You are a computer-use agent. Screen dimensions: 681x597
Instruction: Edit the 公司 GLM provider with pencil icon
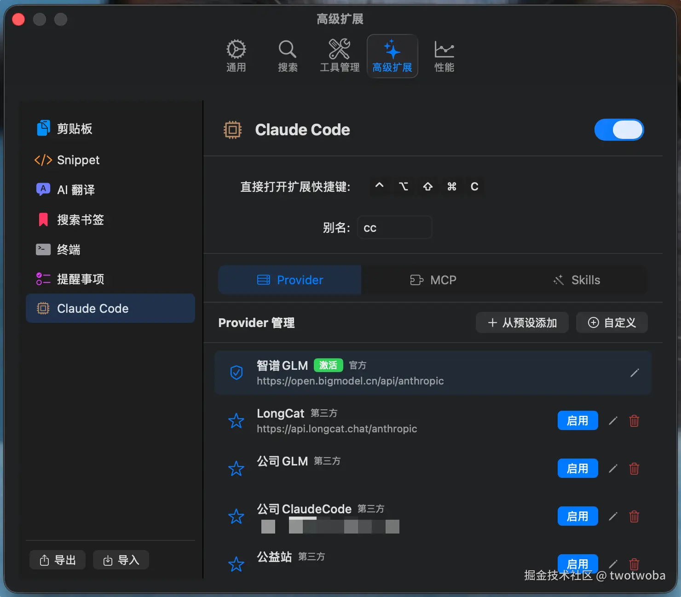click(x=613, y=469)
